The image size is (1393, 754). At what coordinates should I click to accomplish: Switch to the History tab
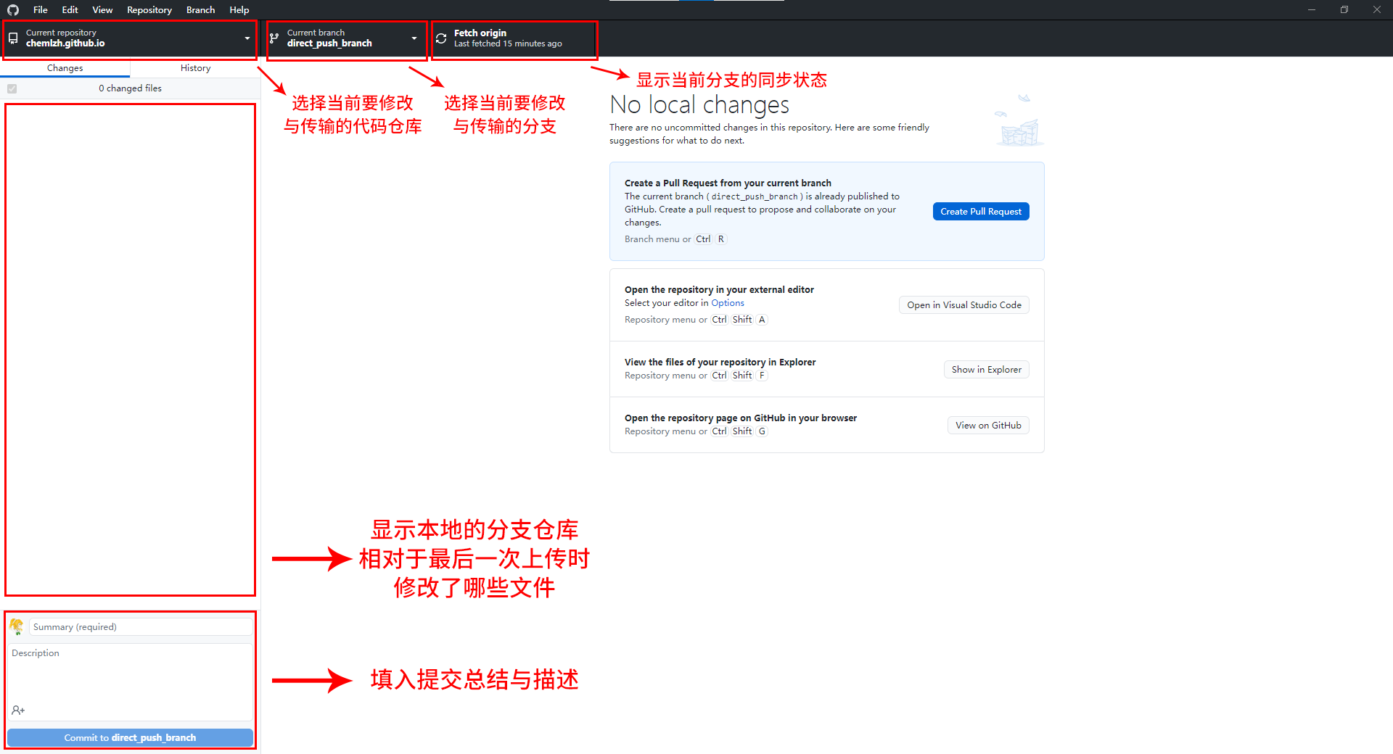(x=196, y=68)
